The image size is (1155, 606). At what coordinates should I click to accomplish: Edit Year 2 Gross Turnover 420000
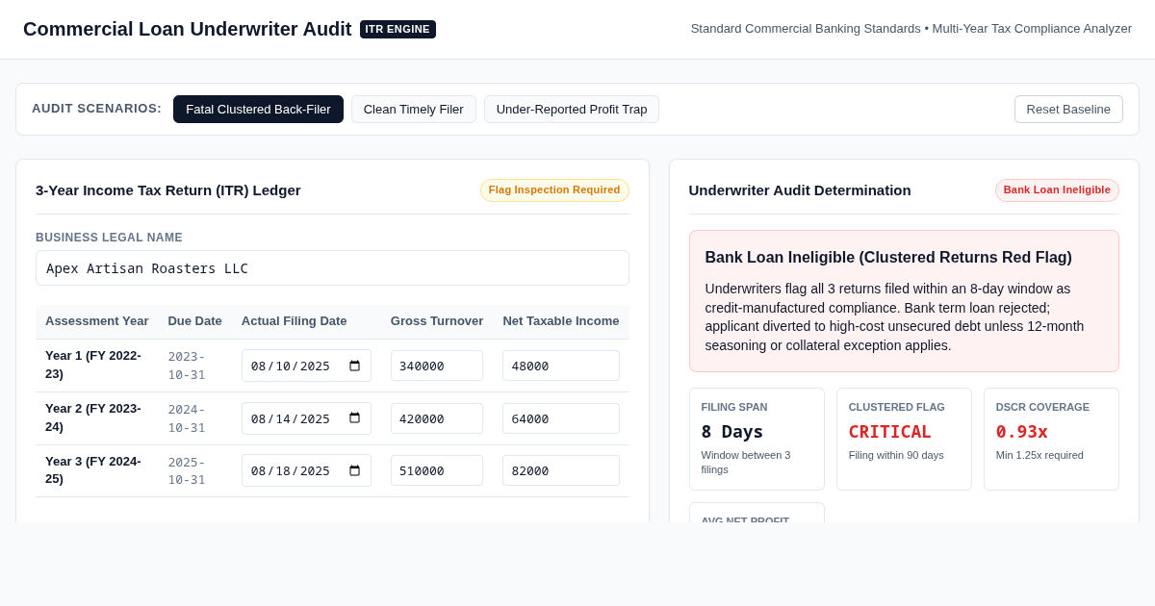pos(437,418)
